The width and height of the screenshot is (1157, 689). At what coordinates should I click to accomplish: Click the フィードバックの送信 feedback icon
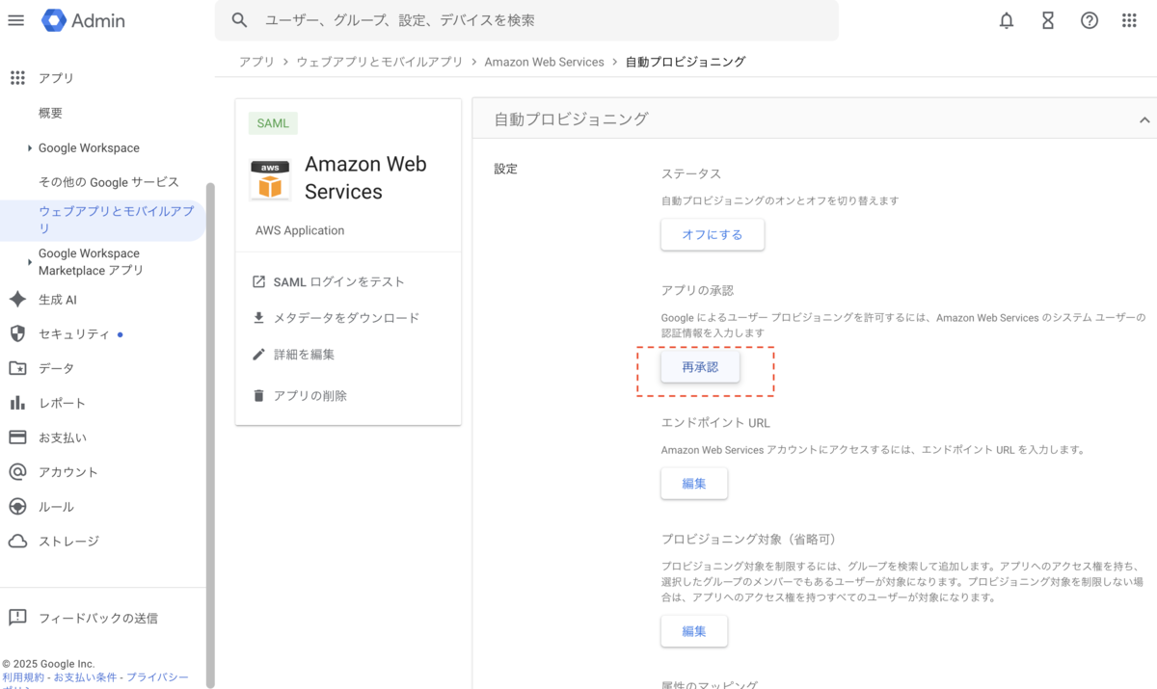click(x=17, y=618)
